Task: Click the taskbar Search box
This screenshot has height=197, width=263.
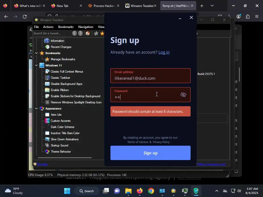Action: pos(87,191)
